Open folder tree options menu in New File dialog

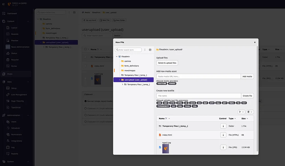pyautogui.click(x=145, y=50)
